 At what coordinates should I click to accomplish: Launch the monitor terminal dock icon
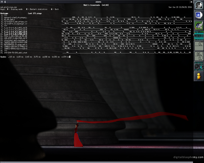[199, 15]
